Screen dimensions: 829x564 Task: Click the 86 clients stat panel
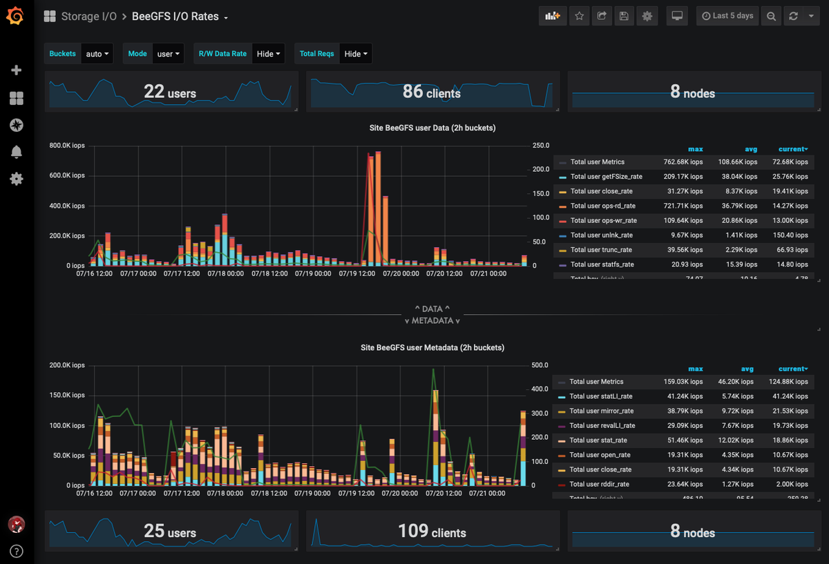tap(433, 91)
